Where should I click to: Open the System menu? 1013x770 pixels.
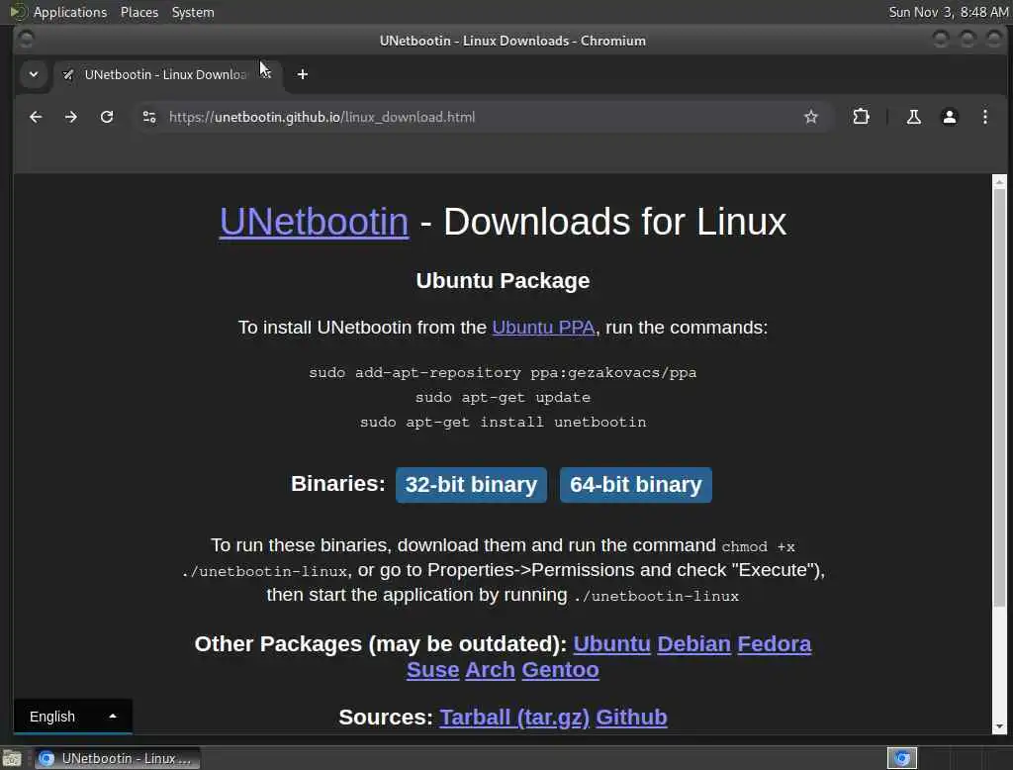click(x=193, y=12)
